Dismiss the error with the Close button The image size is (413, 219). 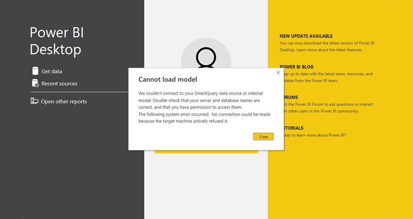[263, 137]
